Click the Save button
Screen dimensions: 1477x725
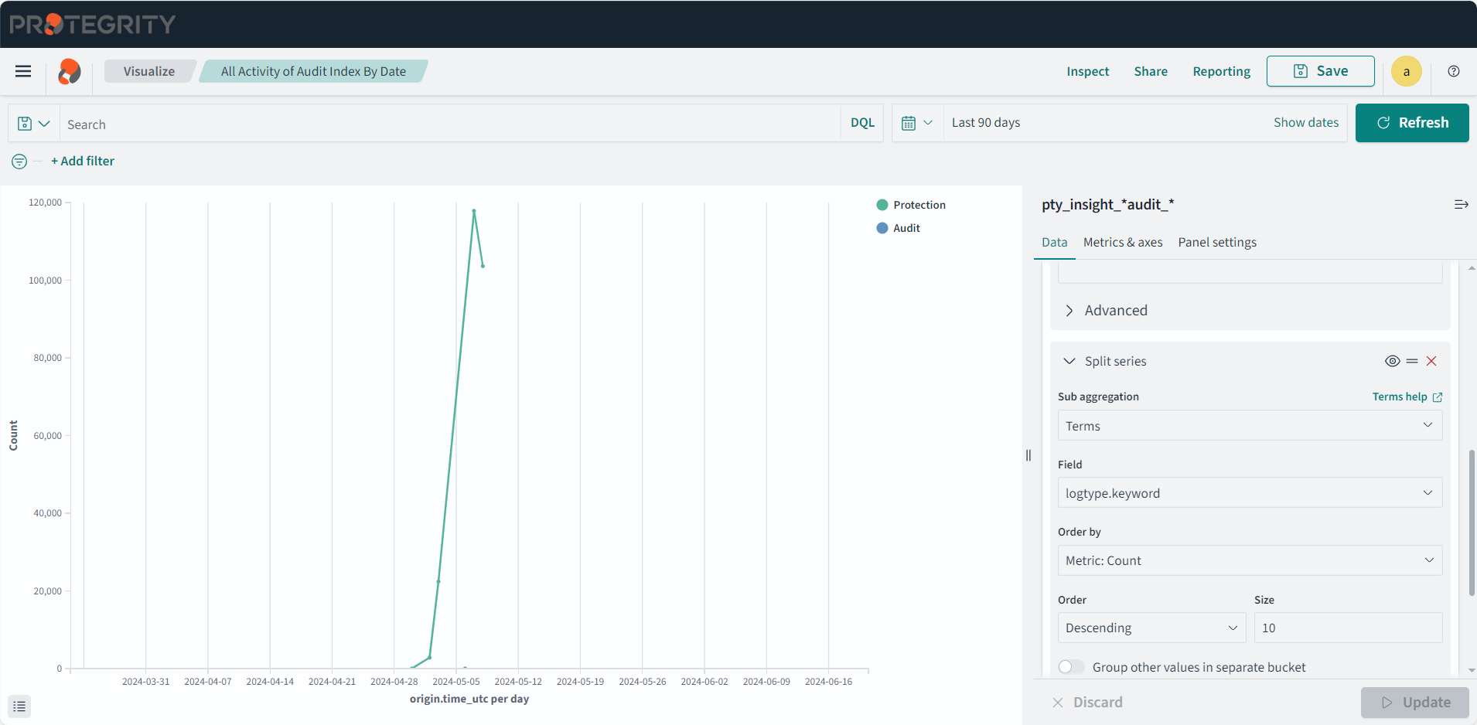[1320, 71]
